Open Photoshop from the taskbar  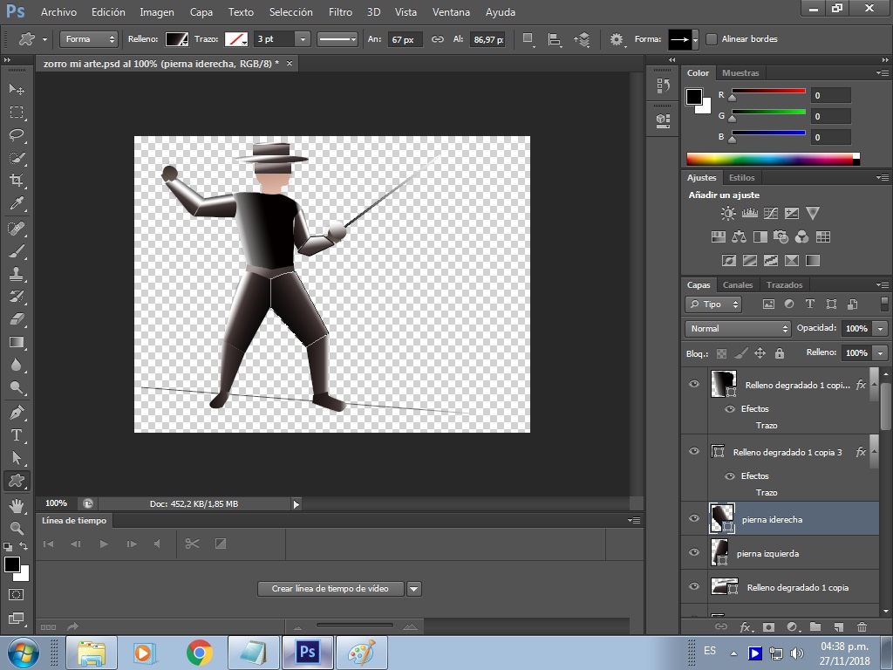pyautogui.click(x=307, y=652)
